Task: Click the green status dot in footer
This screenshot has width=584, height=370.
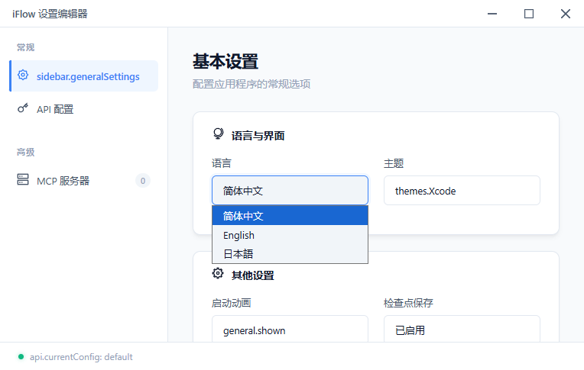Action: [x=21, y=357]
